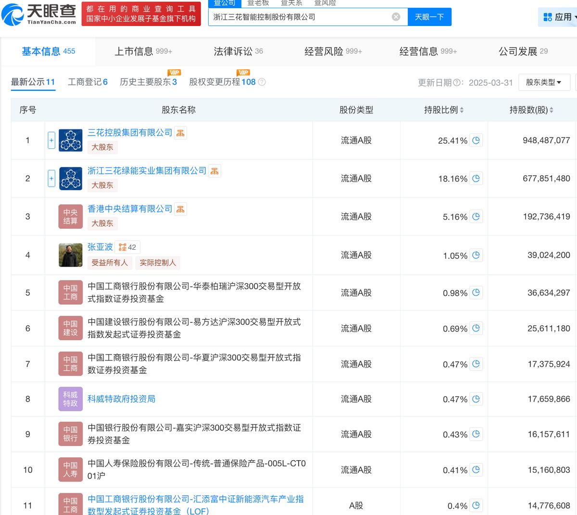Switch to 法律诉讼 tab
The height and width of the screenshot is (515, 577).
coord(238,51)
